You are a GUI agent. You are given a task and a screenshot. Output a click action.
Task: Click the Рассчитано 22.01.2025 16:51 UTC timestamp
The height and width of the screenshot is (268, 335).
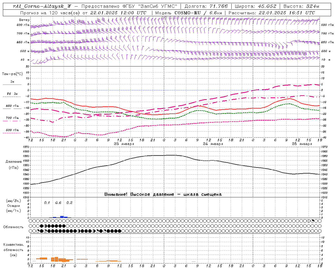272,13
